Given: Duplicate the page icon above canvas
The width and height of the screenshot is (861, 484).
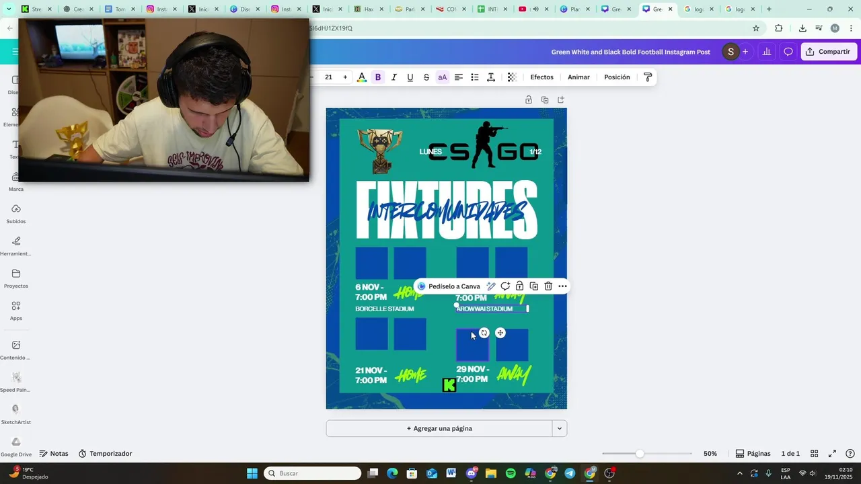Looking at the screenshot, I should tap(545, 99).
